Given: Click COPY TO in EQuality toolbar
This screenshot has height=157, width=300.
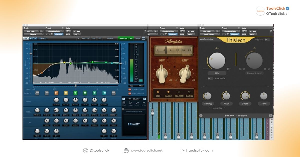Looking at the screenshot, I should tap(85, 38).
